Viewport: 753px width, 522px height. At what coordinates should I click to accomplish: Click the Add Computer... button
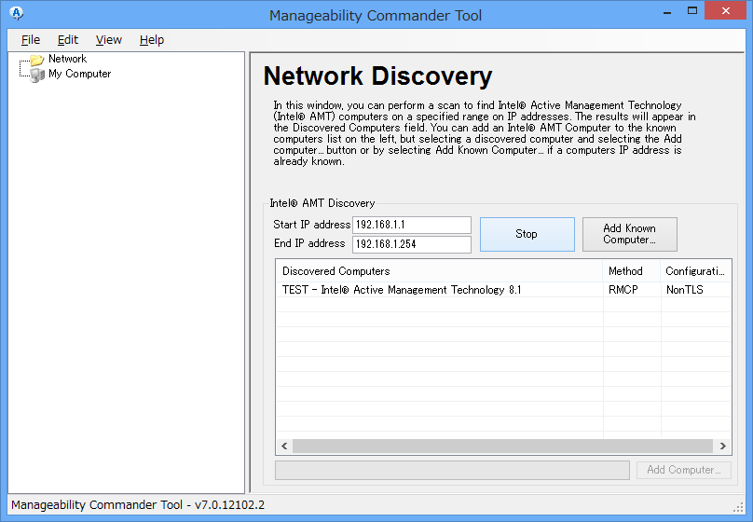(x=684, y=470)
